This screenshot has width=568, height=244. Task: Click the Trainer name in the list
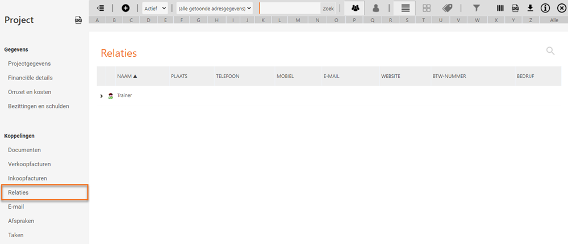(124, 96)
